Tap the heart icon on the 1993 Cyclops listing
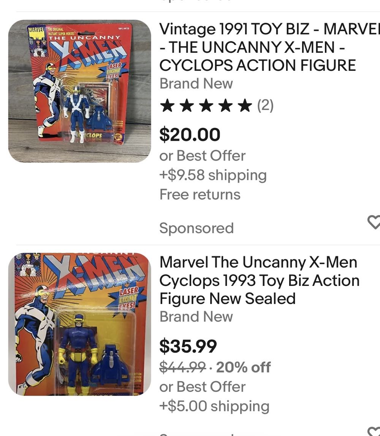 coord(374,432)
